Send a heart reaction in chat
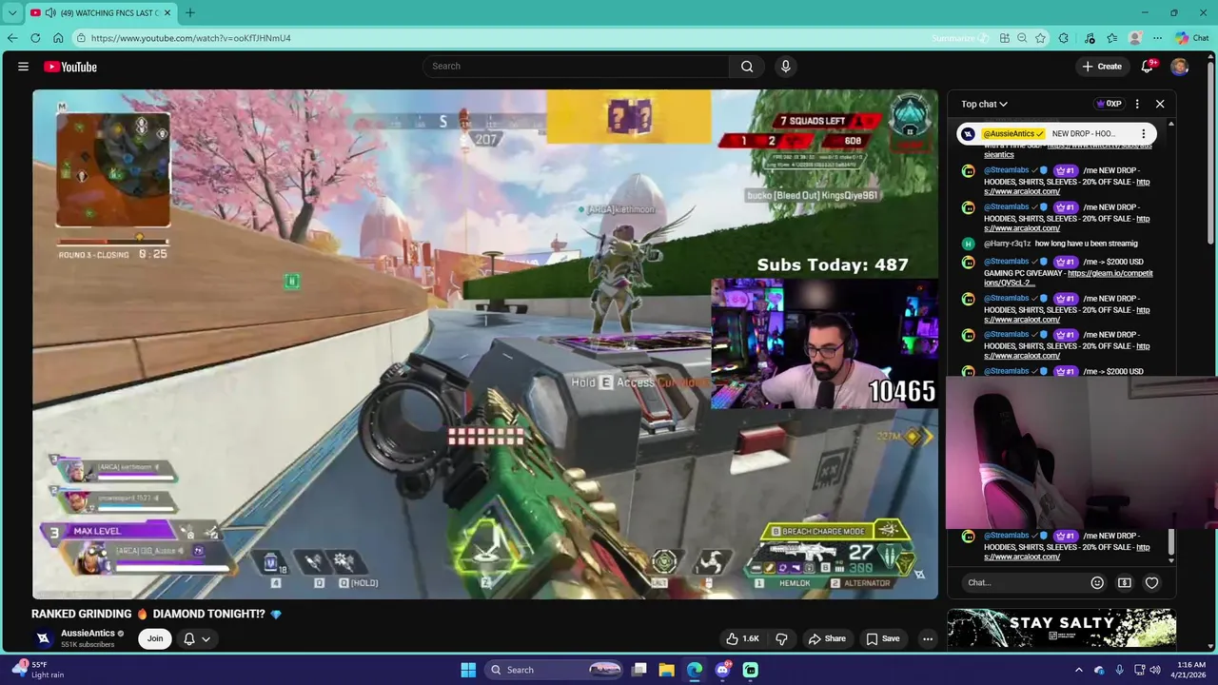 click(x=1151, y=583)
